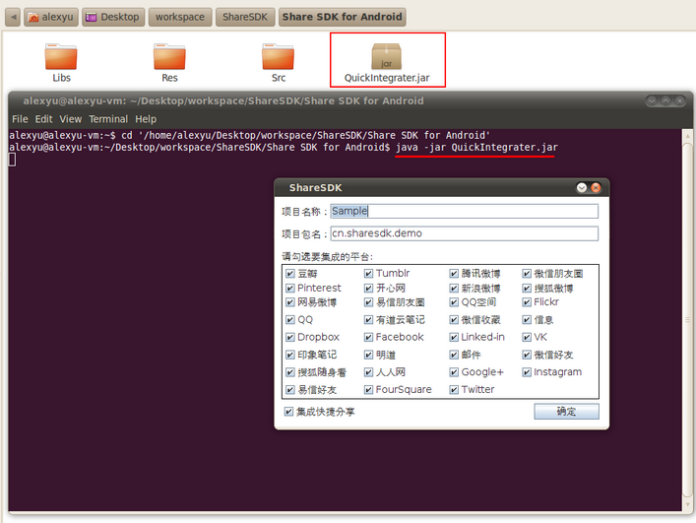Minimize the terminal window
Screen dimensions: 696x523
pos(652,100)
